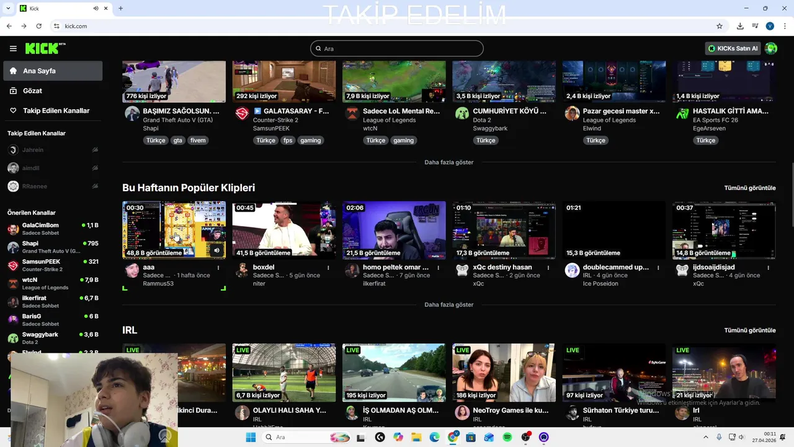Open options menu for the doublecammed clip
The image size is (794, 447).
(x=658, y=268)
